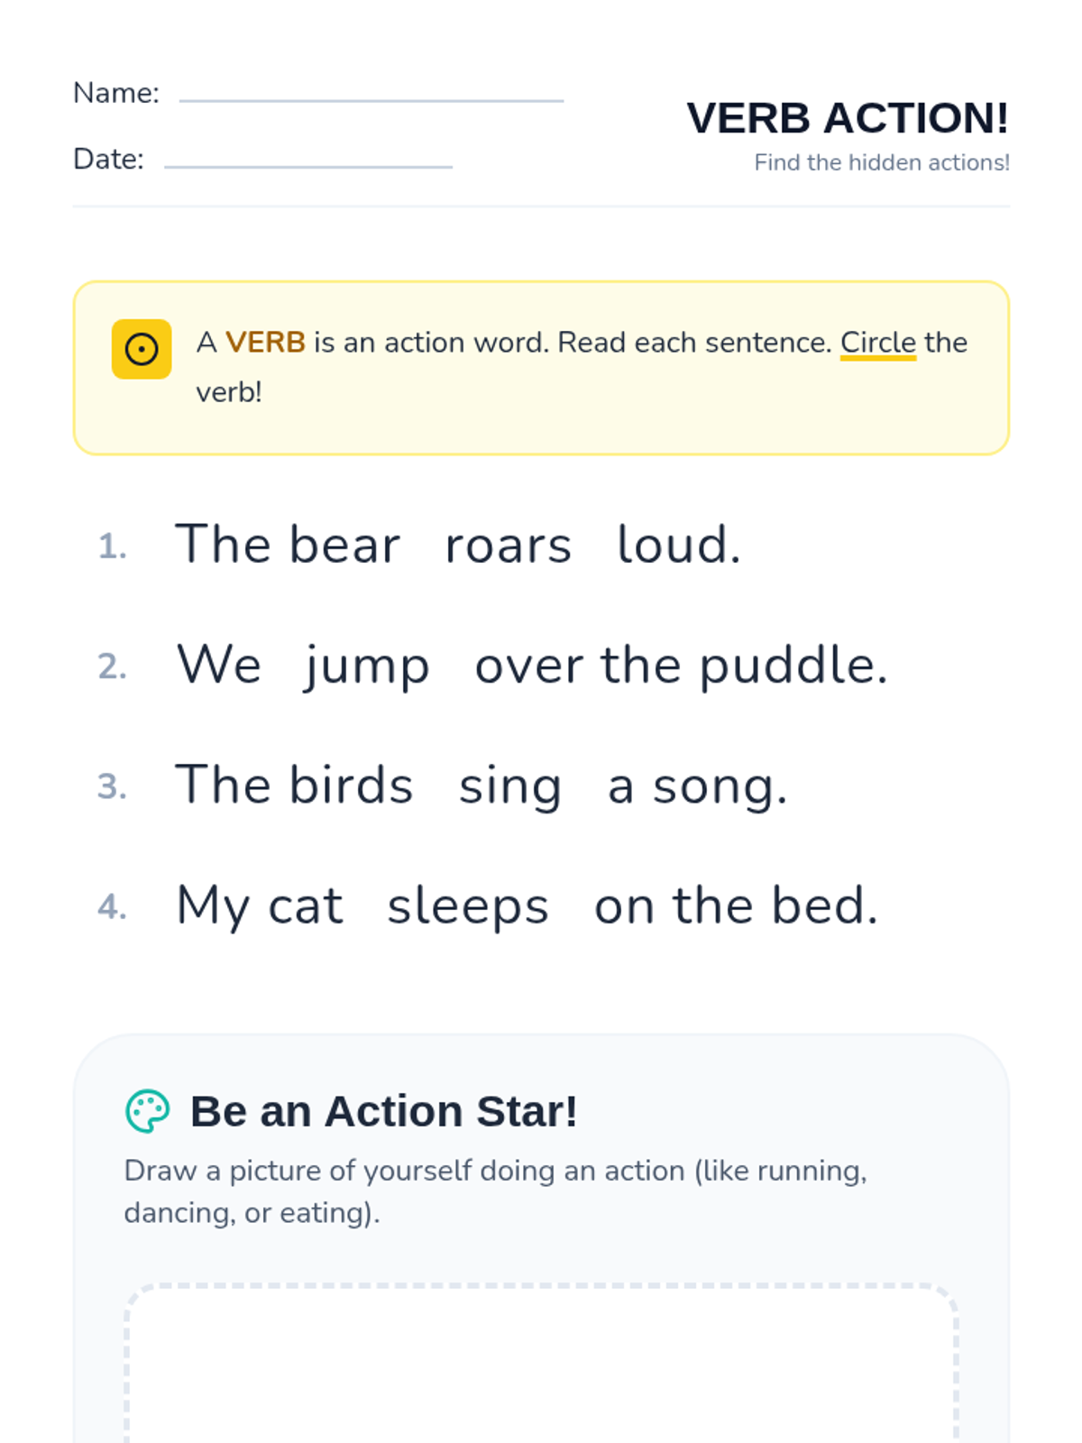Choose the word "sing" in sentence three
The image size is (1082, 1443).
[510, 786]
